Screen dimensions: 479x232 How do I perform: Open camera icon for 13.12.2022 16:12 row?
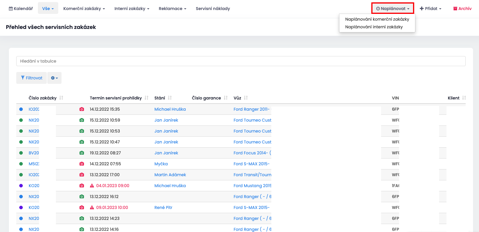82,197
